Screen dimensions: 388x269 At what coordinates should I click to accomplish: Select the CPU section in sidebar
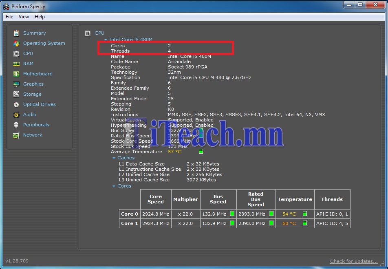[28, 53]
